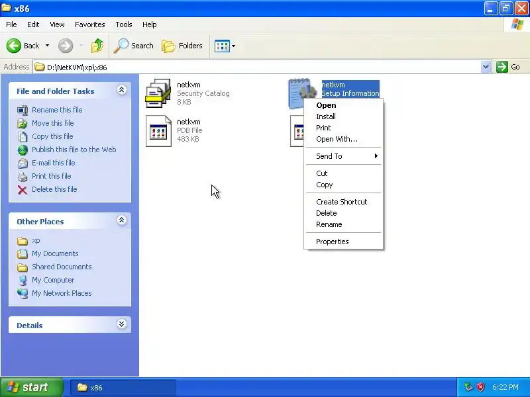Image resolution: width=530 pixels, height=397 pixels.
Task: Expand the Address bar dropdown arrow
Action: click(x=486, y=67)
